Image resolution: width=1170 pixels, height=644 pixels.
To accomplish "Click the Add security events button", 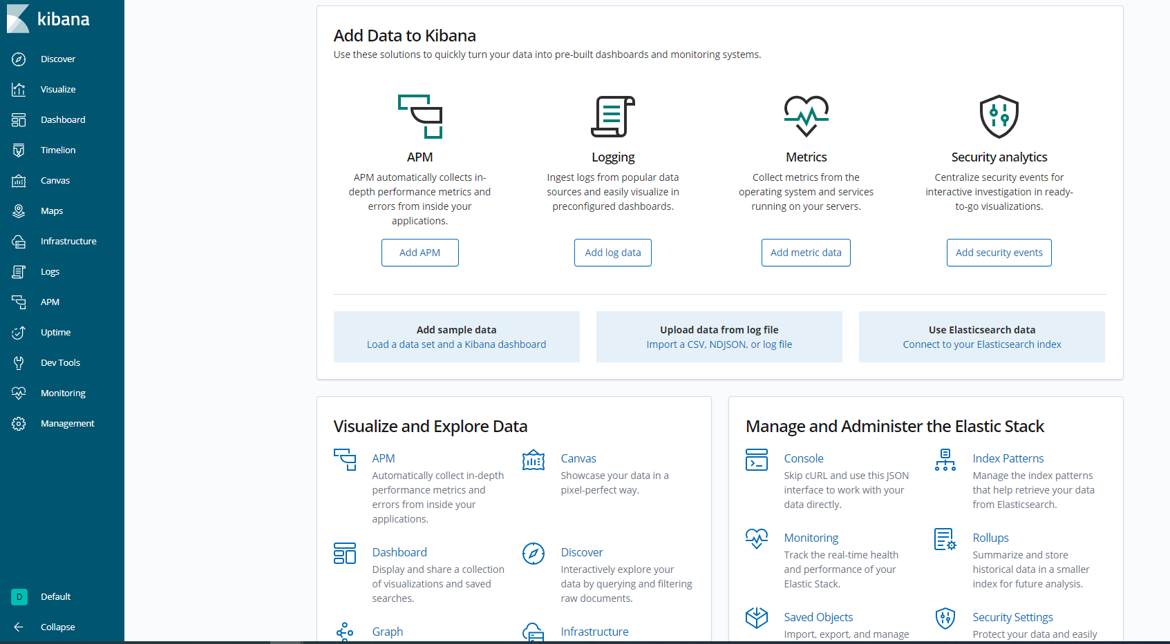I will (999, 253).
